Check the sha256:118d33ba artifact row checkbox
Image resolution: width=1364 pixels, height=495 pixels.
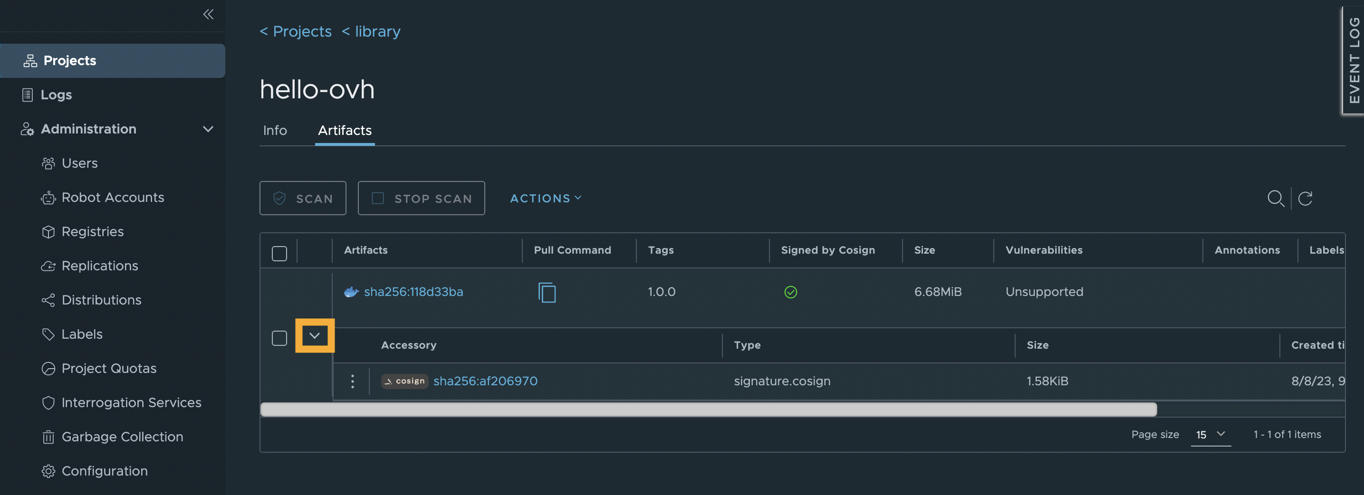pos(279,337)
